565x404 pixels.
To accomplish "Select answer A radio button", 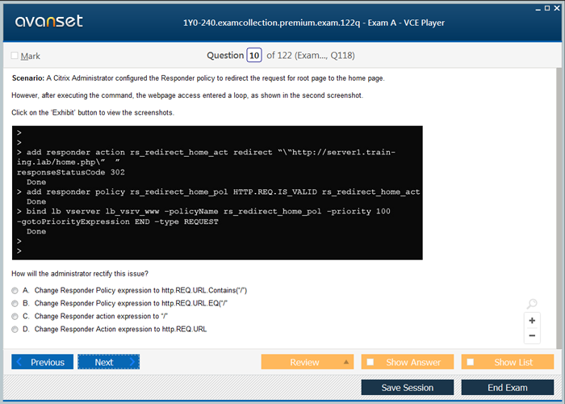I will point(15,290).
